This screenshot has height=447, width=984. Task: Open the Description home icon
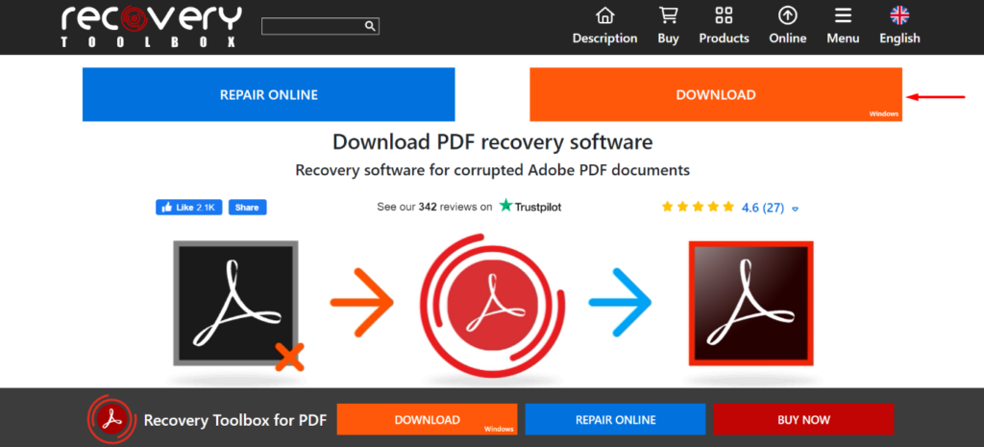604,15
